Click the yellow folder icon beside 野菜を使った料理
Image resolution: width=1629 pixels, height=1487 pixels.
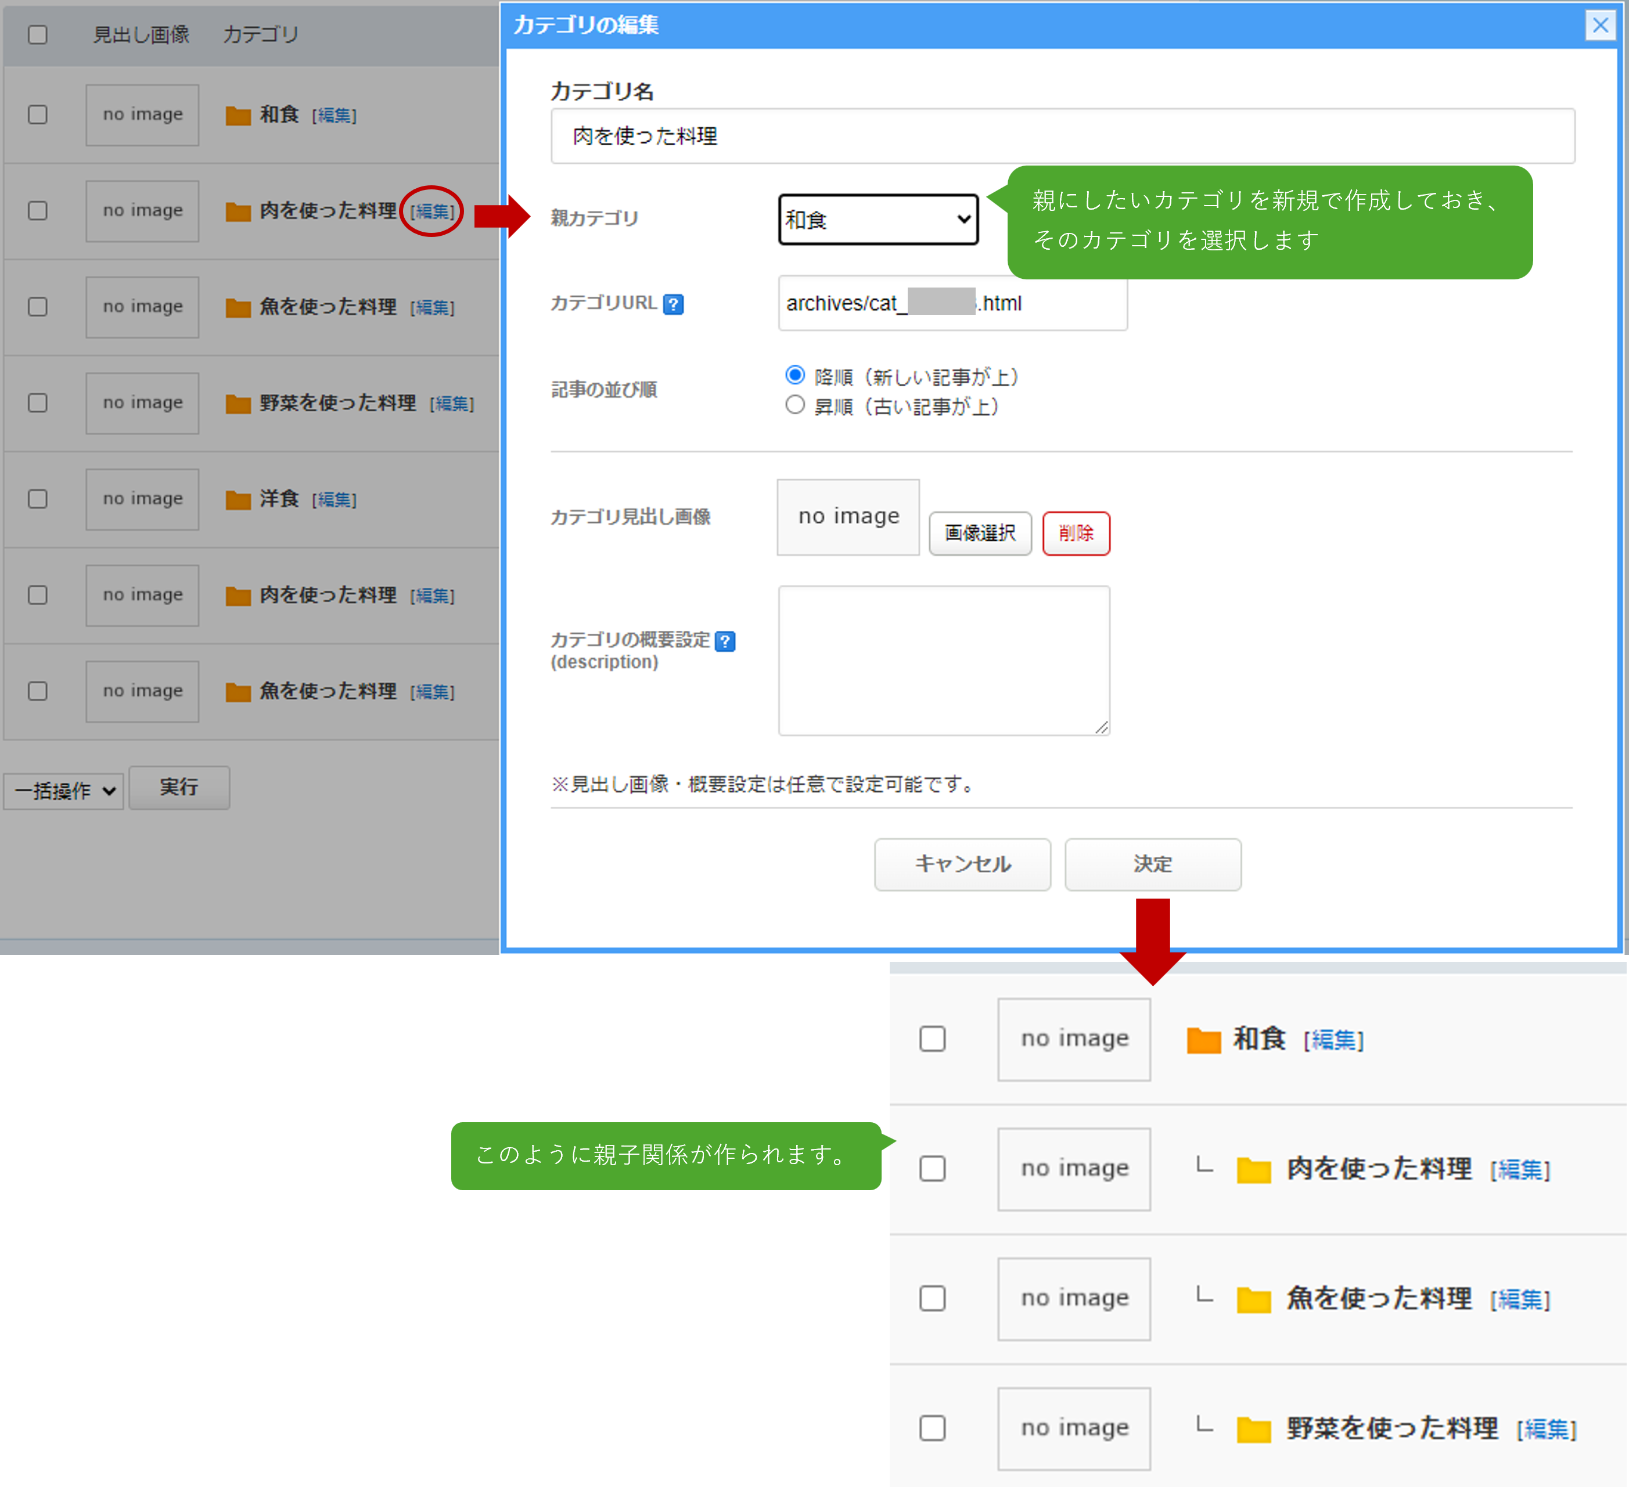pos(1253,1429)
